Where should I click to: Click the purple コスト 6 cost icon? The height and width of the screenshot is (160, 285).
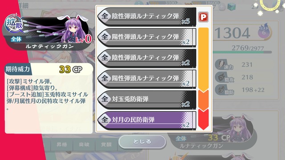(264, 32)
